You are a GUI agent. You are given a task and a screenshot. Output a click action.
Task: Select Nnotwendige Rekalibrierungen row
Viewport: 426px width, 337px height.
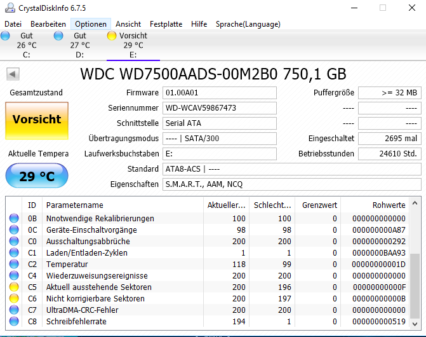pyautogui.click(x=208, y=218)
